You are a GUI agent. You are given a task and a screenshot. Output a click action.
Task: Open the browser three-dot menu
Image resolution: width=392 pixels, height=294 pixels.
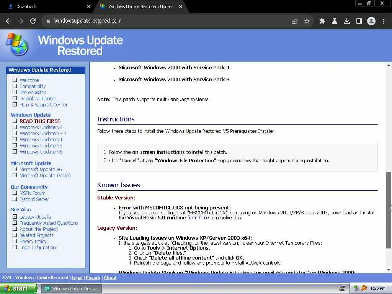click(384, 21)
